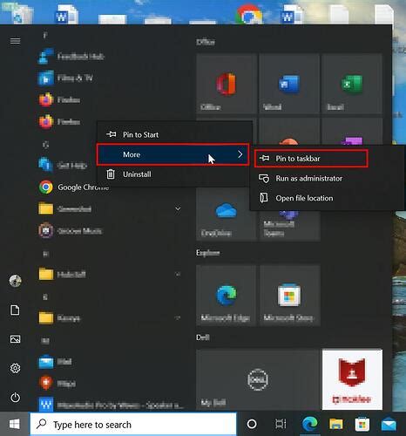Open Microsoft Store taskbar icon
The width and height of the screenshot is (406, 436).
pos(362,424)
